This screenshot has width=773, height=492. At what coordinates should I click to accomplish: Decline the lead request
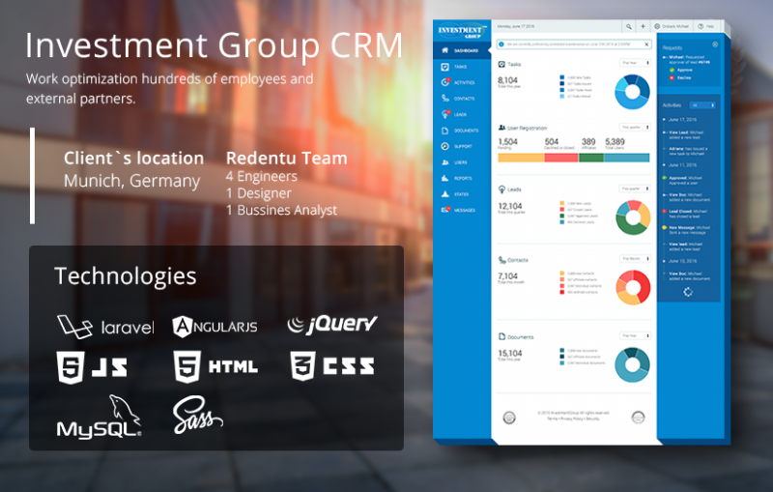[680, 78]
